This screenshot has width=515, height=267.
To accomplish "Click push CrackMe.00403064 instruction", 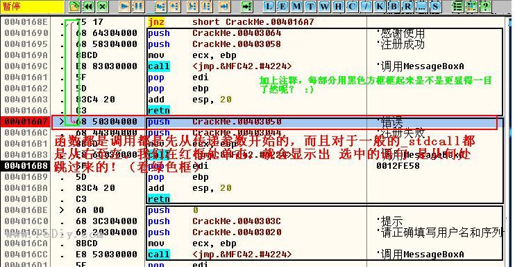I will [x=214, y=33].
